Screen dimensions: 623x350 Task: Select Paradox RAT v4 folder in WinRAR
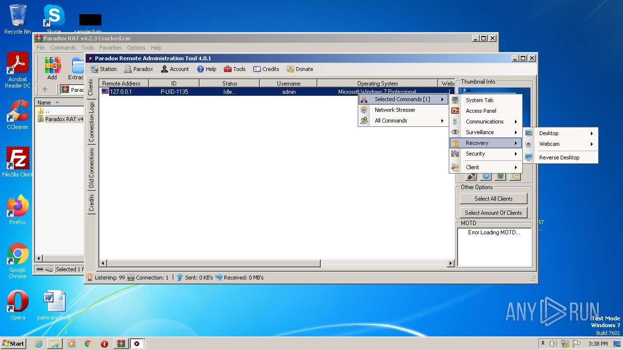coord(60,119)
